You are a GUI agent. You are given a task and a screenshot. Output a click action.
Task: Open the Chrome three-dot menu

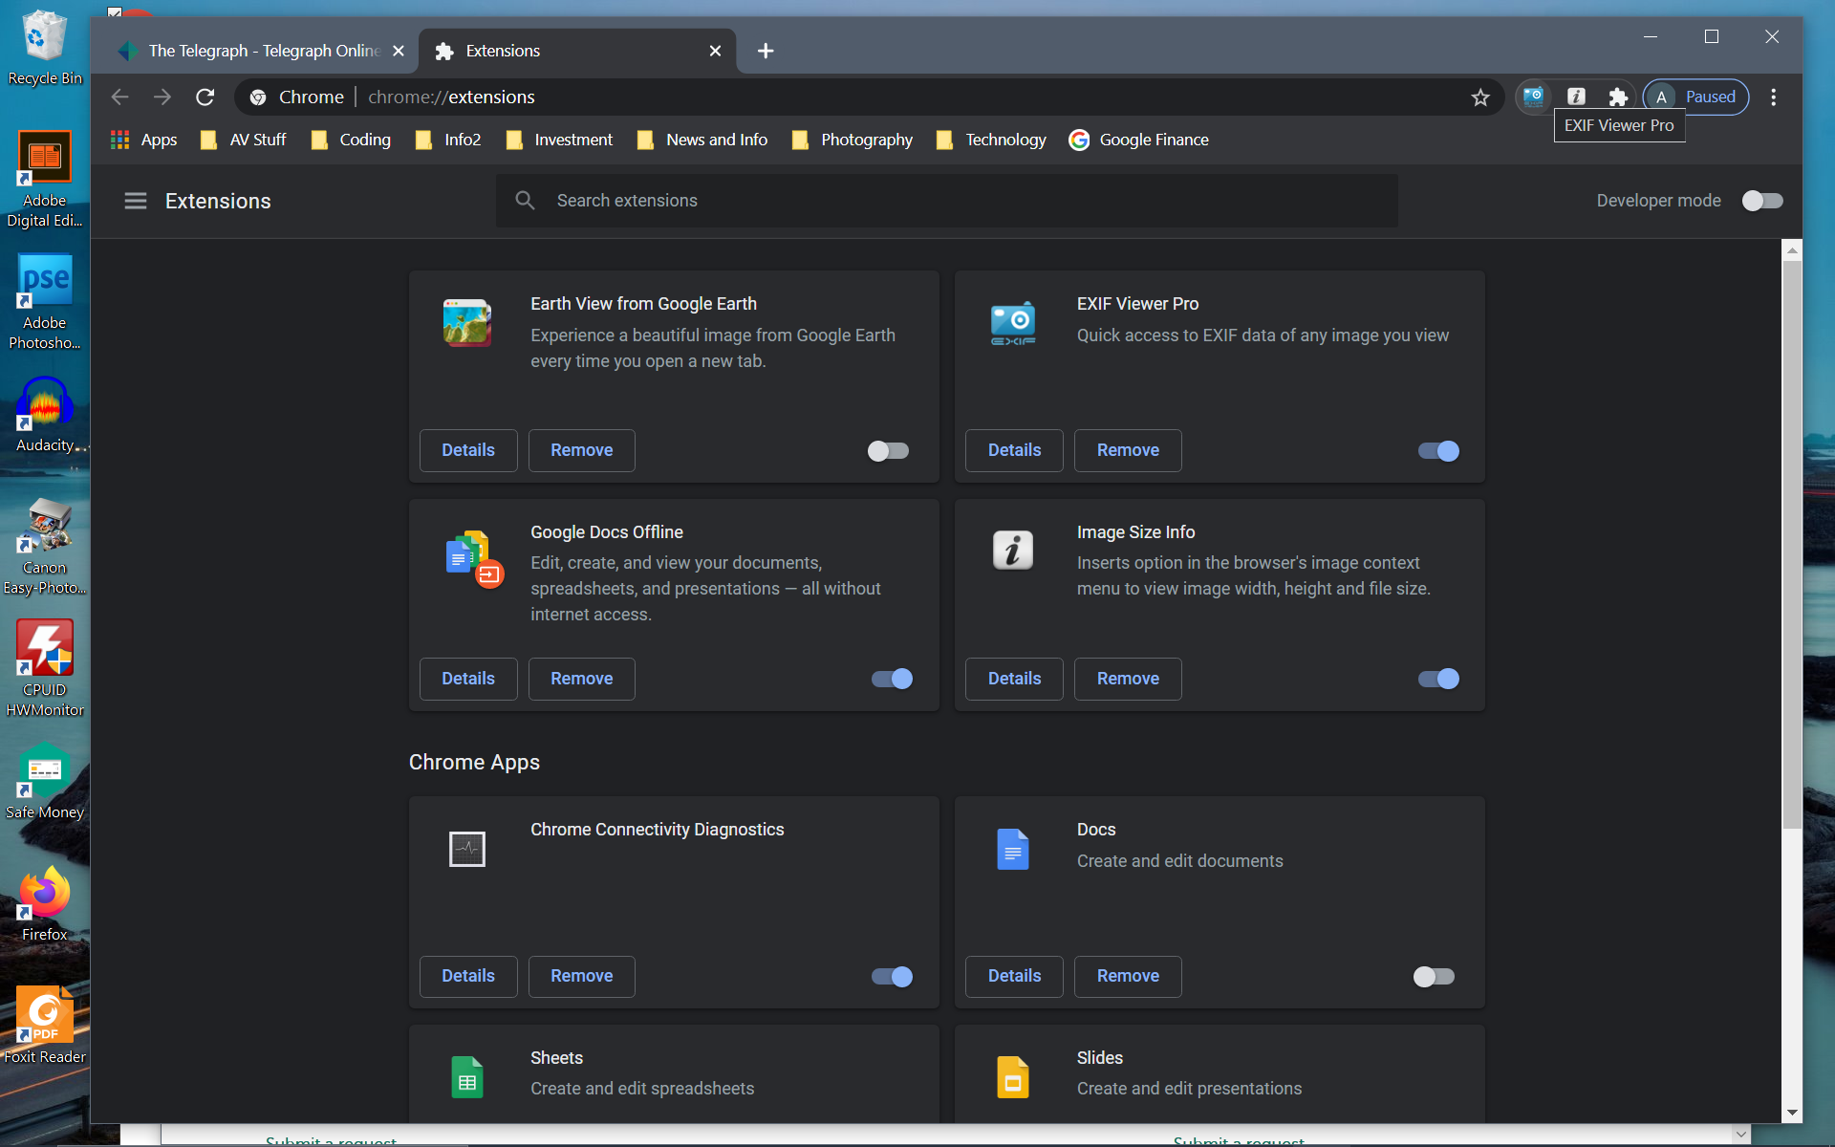[1773, 97]
